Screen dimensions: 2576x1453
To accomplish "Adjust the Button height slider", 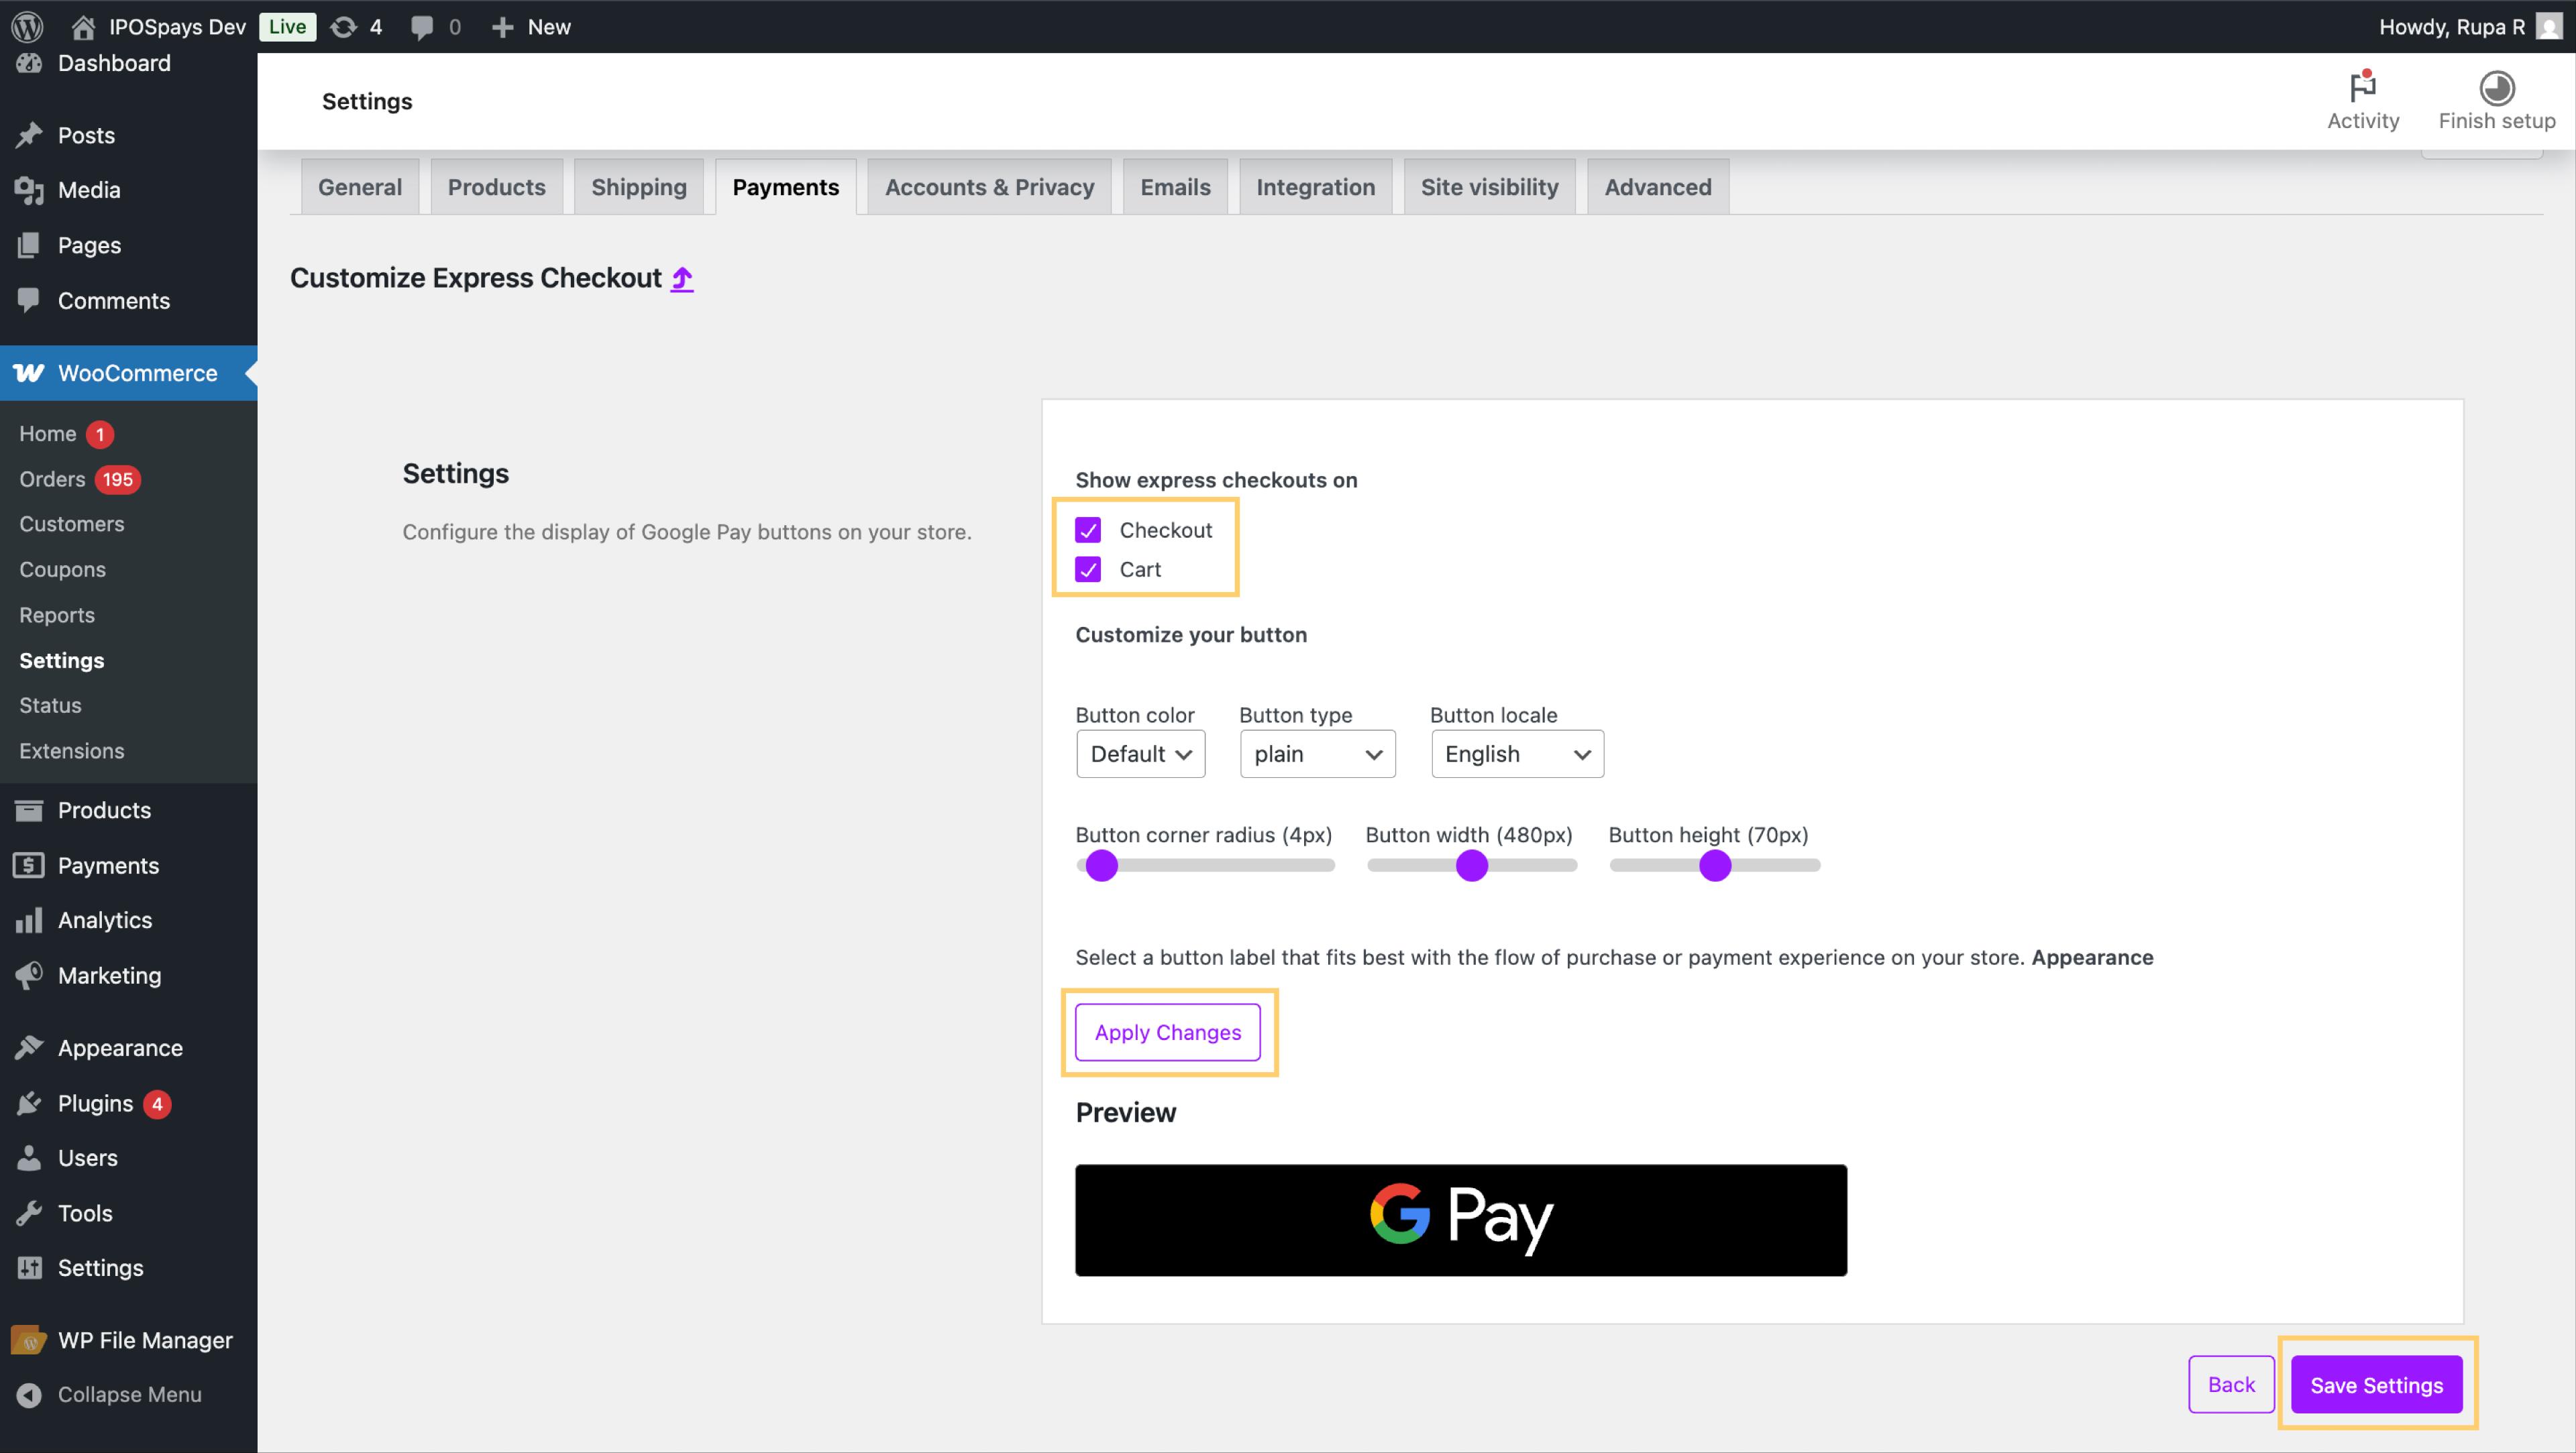I will tap(1715, 866).
